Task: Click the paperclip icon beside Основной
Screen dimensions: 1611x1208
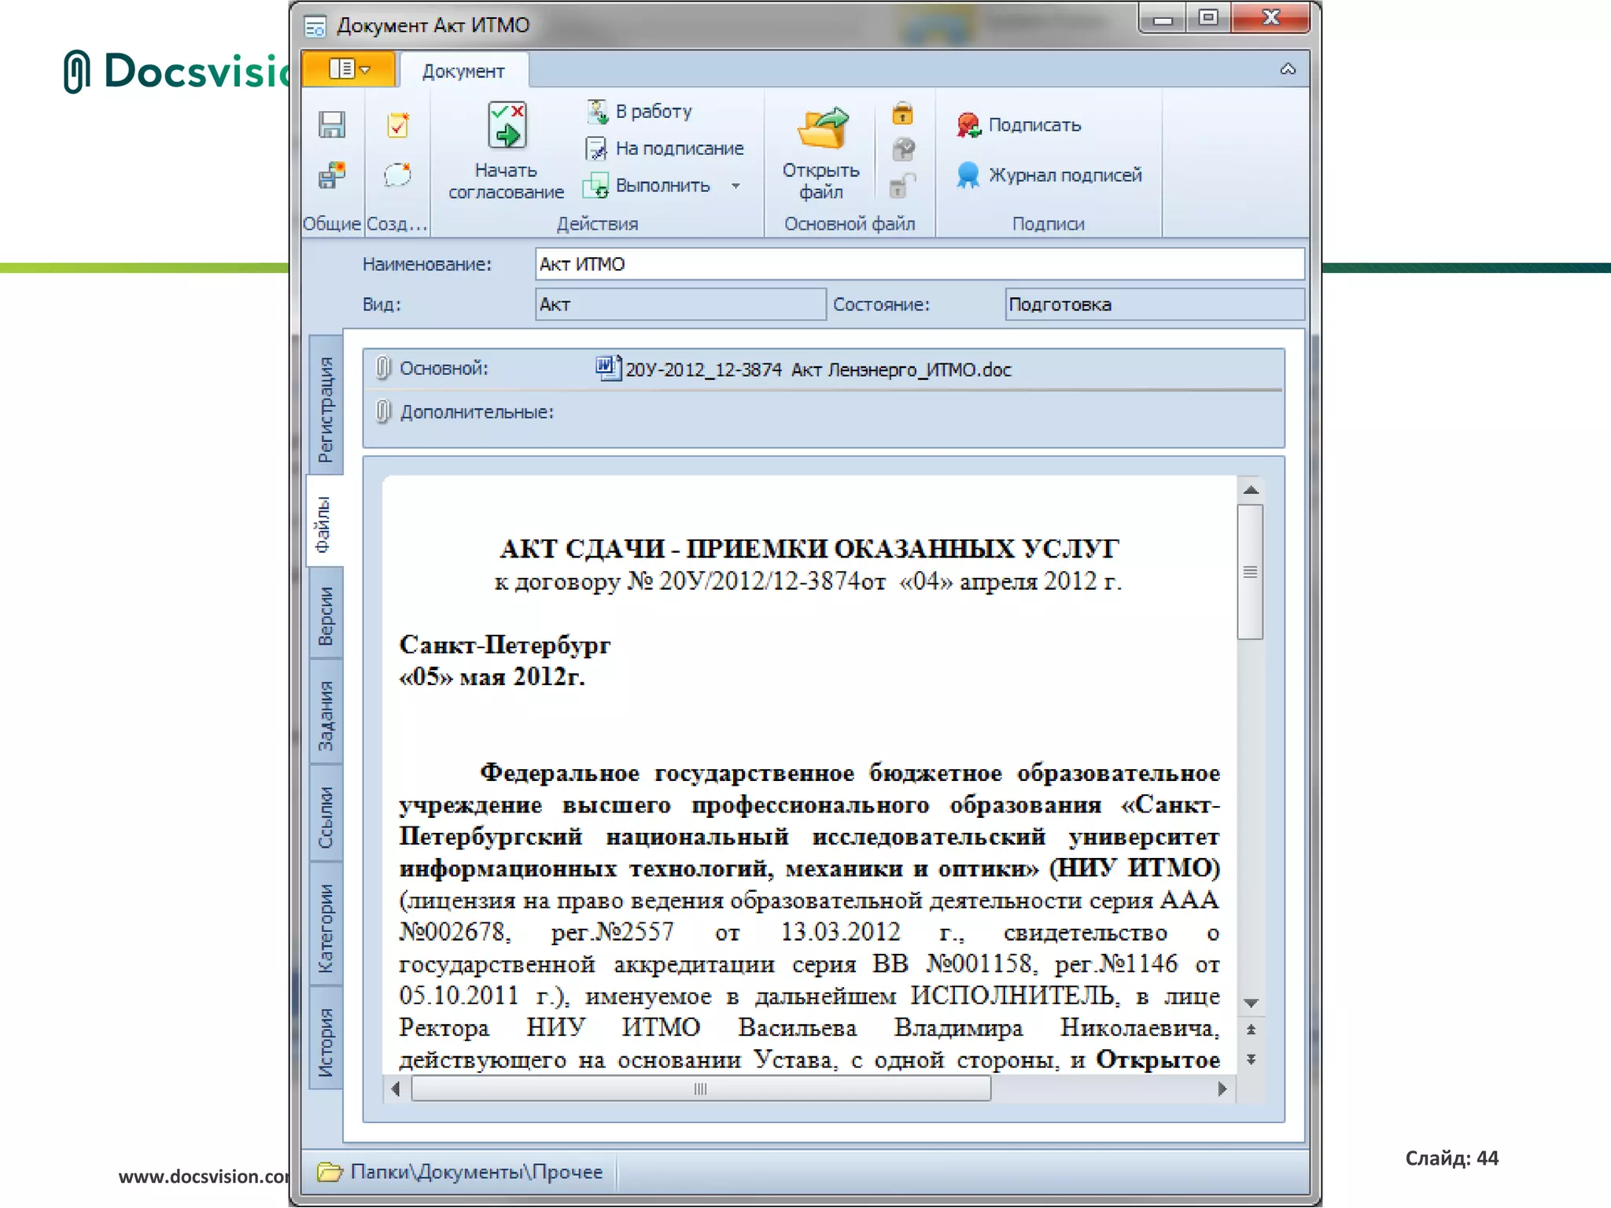Action: [383, 367]
